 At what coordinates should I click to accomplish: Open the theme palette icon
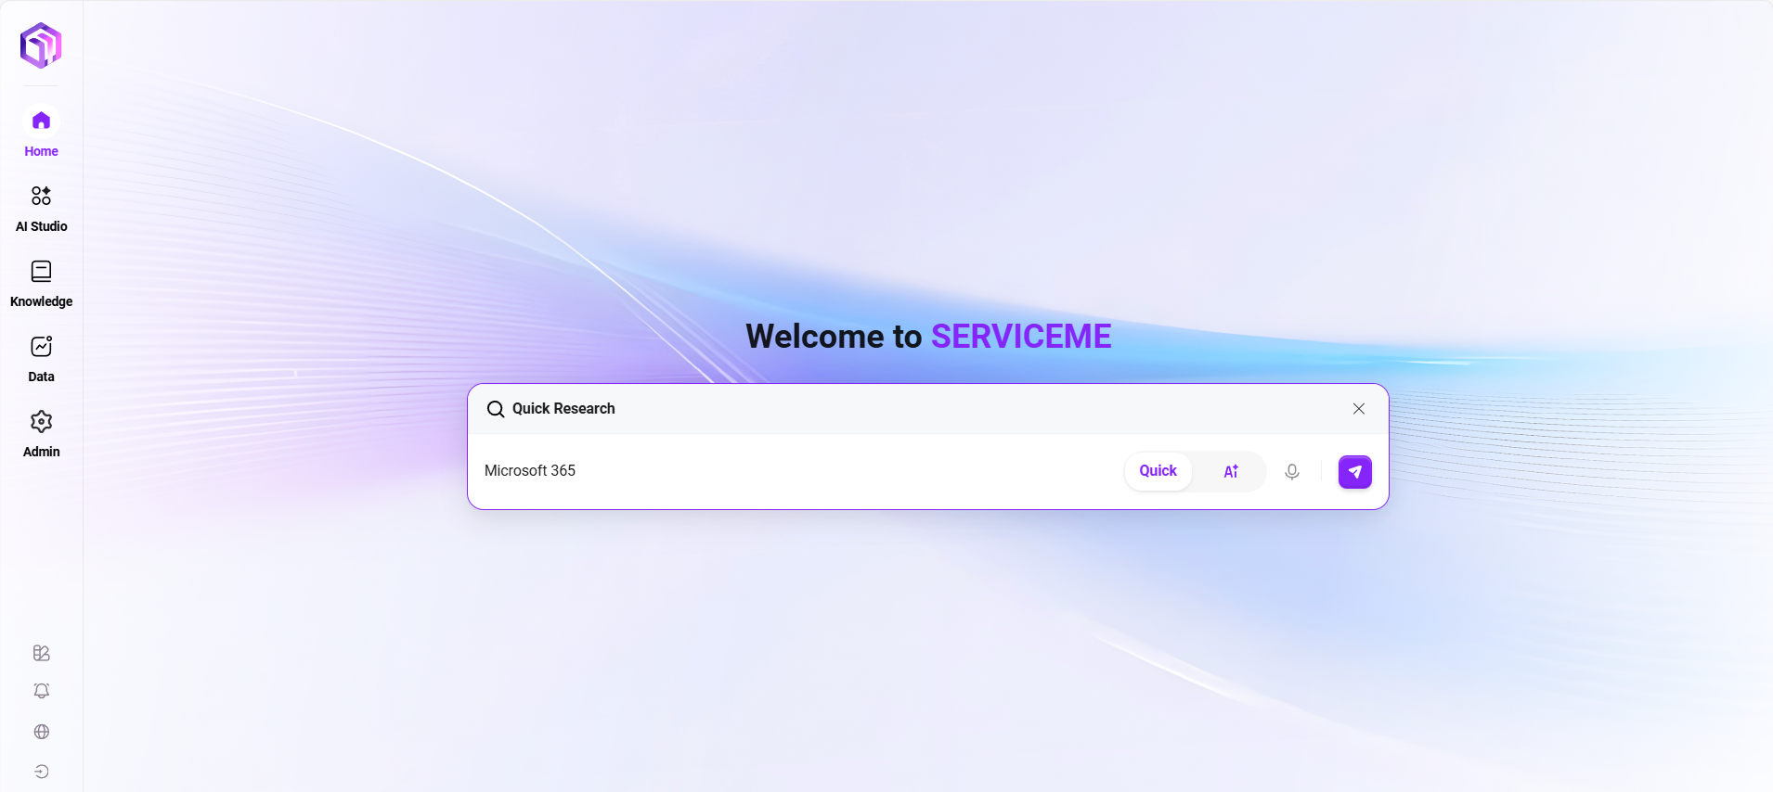coord(41,653)
